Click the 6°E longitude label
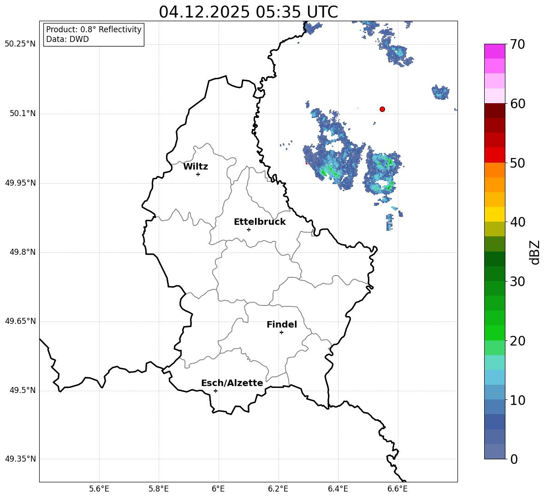 [218, 489]
